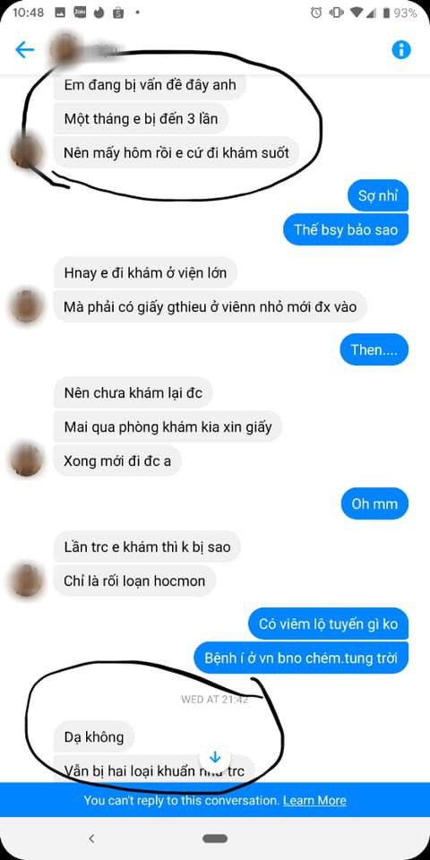Tap the battery indicator showing 93%
Viewport: 430px width, 860px height.
point(400,13)
